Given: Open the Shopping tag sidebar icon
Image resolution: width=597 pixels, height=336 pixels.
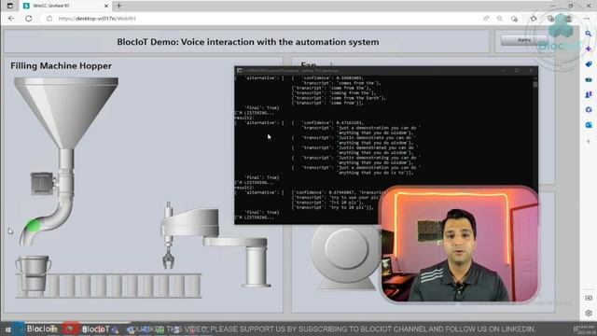Looking at the screenshot, I should 589,64.
